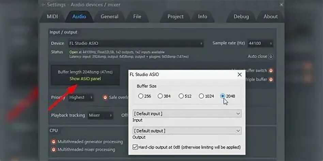Click the FL Studio ASIO dialog title
This screenshot has height=161, width=323.
pos(144,74)
